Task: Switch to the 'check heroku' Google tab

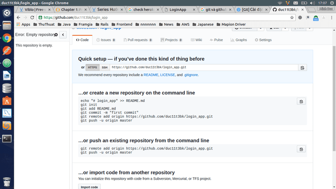Action: 144,10
